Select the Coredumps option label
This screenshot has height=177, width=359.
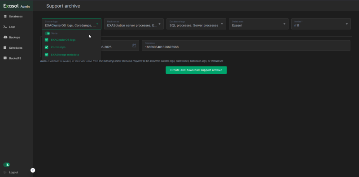click(x=58, y=47)
